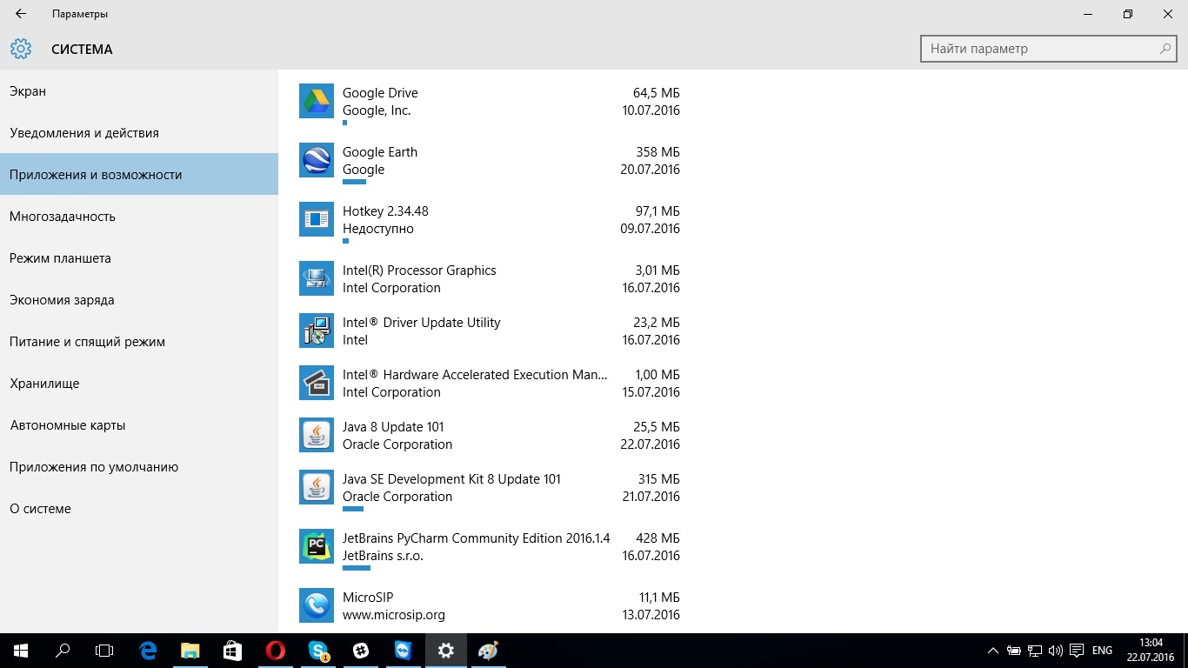The width and height of the screenshot is (1188, 668).
Task: Click the Java SE Development Kit icon
Action: click(x=317, y=487)
